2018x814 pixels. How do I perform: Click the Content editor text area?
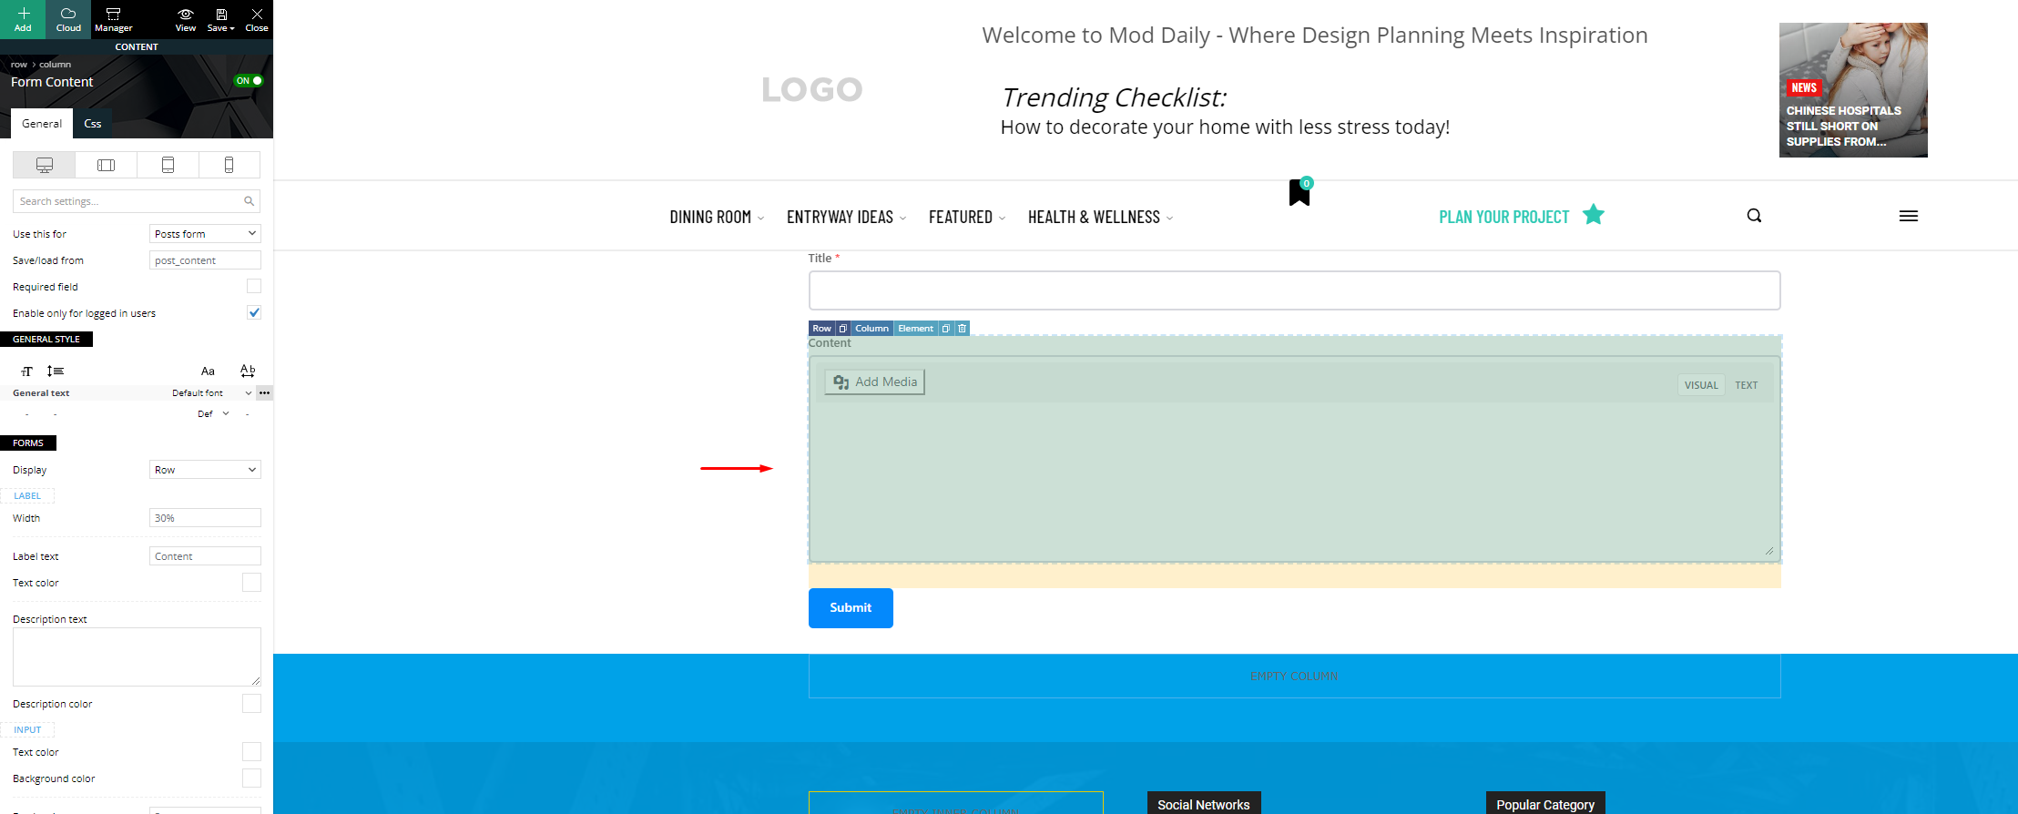click(1294, 481)
